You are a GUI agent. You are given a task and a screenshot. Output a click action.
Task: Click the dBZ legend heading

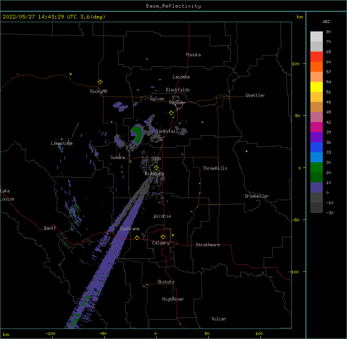[326, 22]
